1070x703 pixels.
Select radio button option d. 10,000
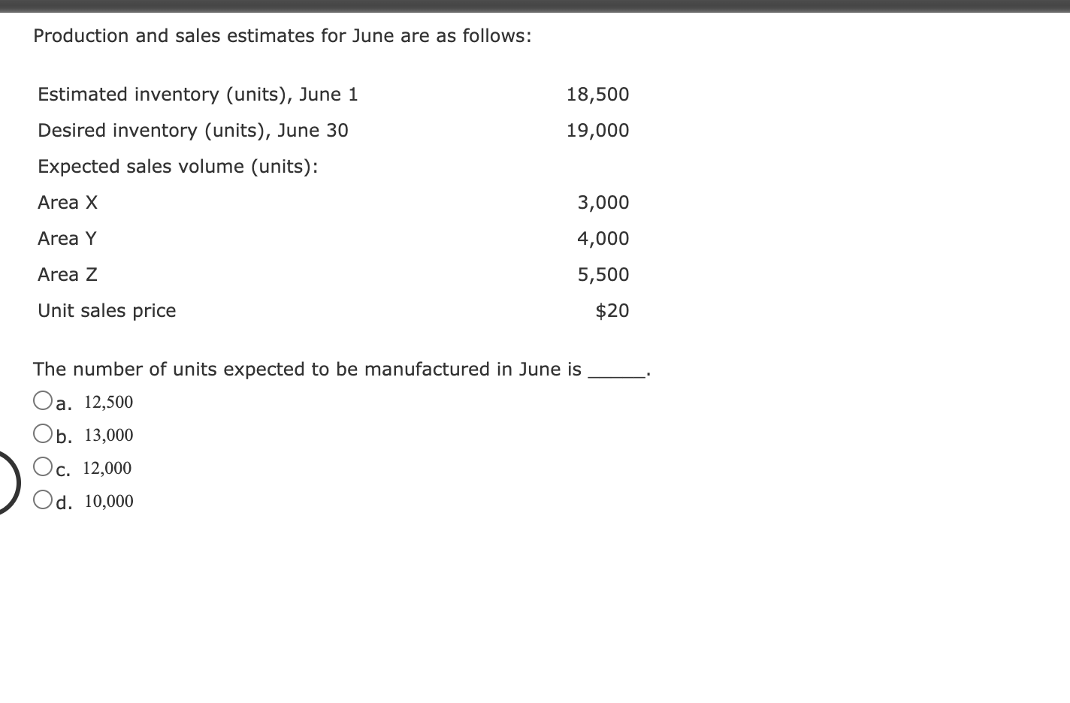pos(43,499)
